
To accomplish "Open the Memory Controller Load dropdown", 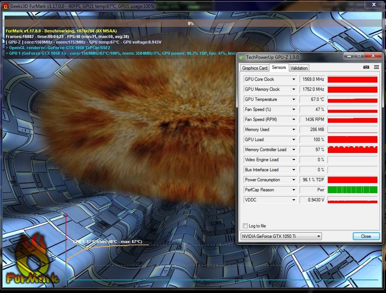I will [x=294, y=150].
